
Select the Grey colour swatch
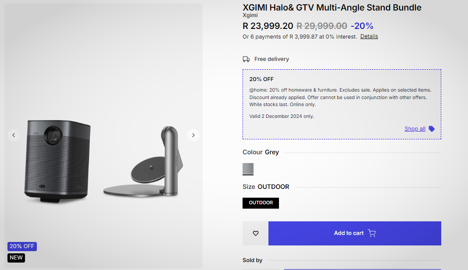248,169
